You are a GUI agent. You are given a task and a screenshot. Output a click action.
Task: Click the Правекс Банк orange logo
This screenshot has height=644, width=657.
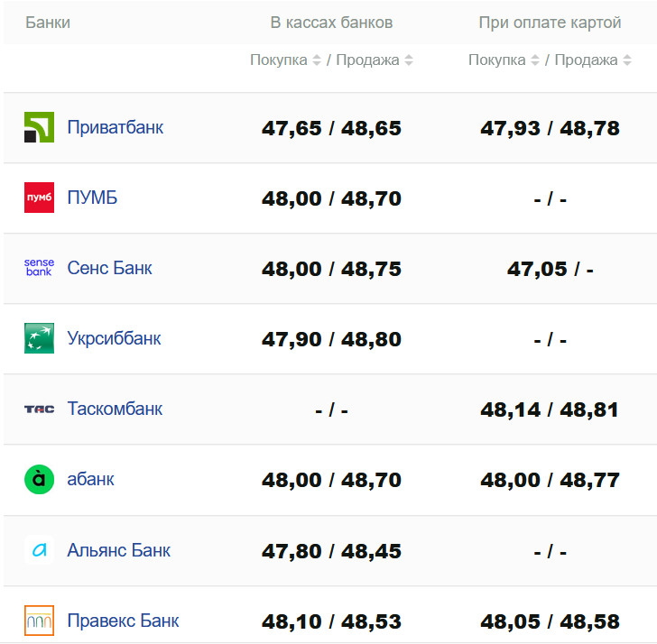pos(39,621)
